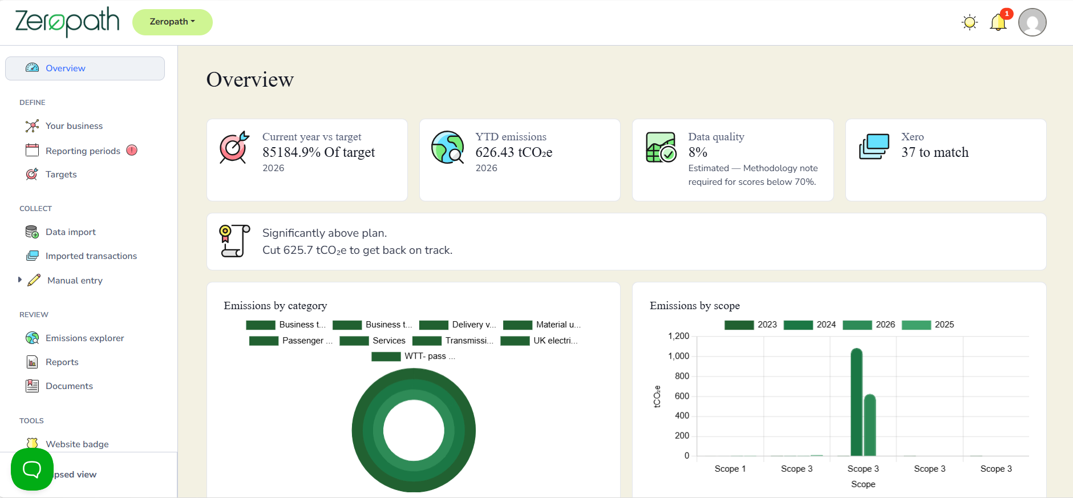Viewport: 1073px width, 498px height.
Task: Open the Xero 37 to match card
Action: (x=946, y=160)
